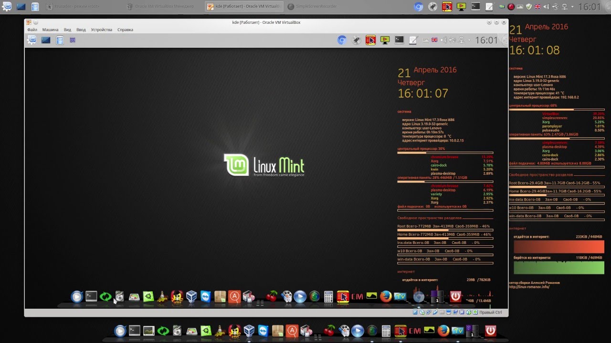
Task: Open the guest Mint menu inside VM
Action: 32,40
